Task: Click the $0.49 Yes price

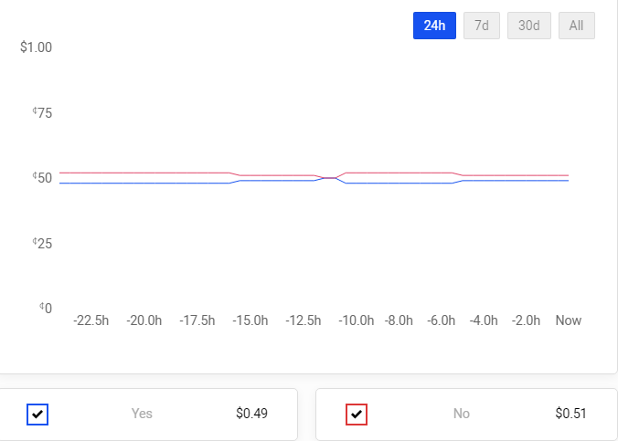Action: tap(251, 414)
